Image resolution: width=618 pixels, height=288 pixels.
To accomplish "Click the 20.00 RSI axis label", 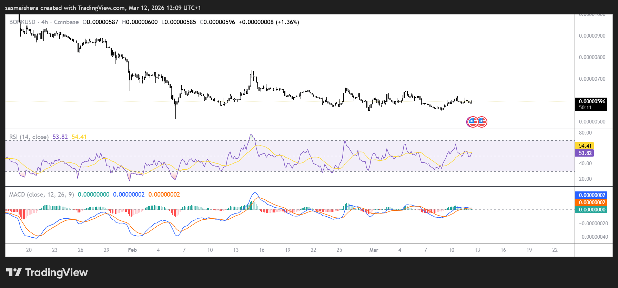I will coord(585,179).
